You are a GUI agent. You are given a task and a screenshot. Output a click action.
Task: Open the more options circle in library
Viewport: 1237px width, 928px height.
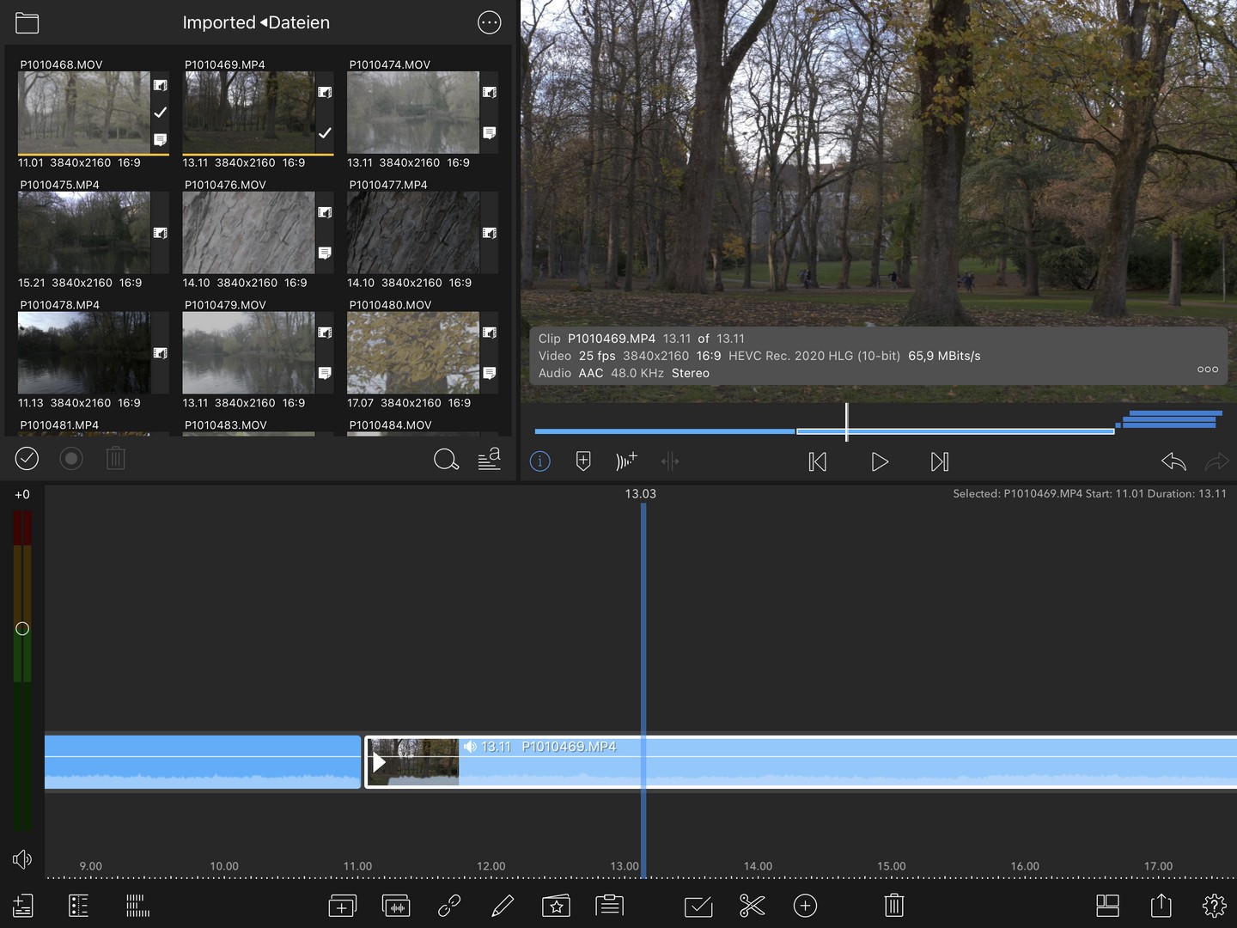point(489,22)
